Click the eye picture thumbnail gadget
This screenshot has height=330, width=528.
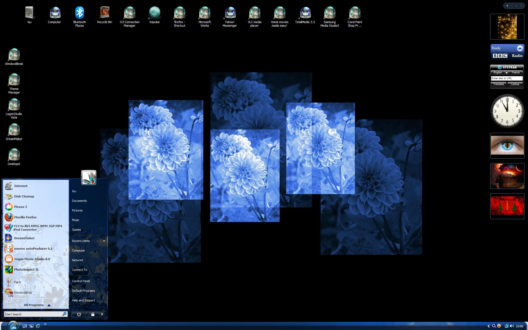click(x=507, y=145)
